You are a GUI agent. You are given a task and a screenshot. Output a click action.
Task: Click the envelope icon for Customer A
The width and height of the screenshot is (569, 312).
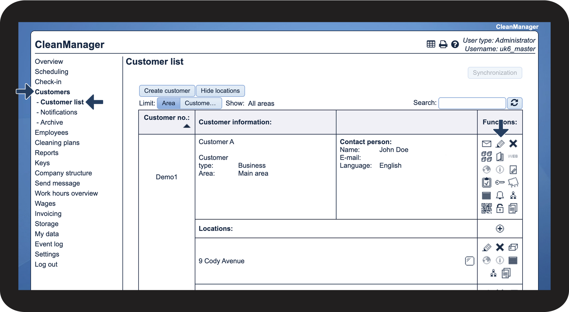point(486,144)
